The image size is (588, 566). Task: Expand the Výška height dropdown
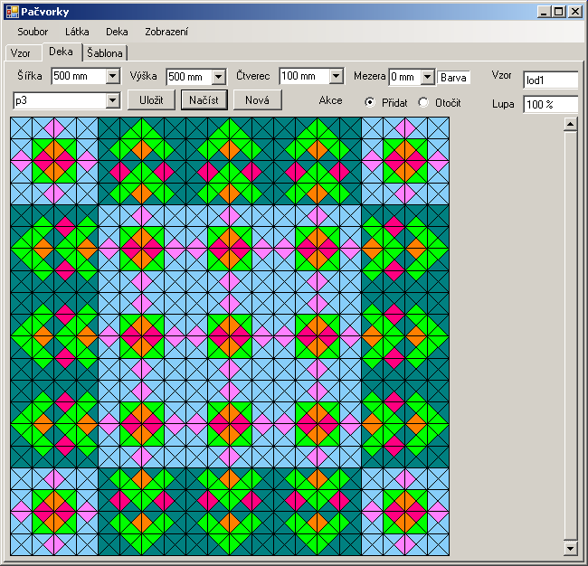[218, 77]
